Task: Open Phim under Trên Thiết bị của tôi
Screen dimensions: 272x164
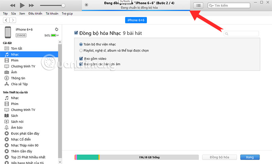Action: tap(29, 104)
